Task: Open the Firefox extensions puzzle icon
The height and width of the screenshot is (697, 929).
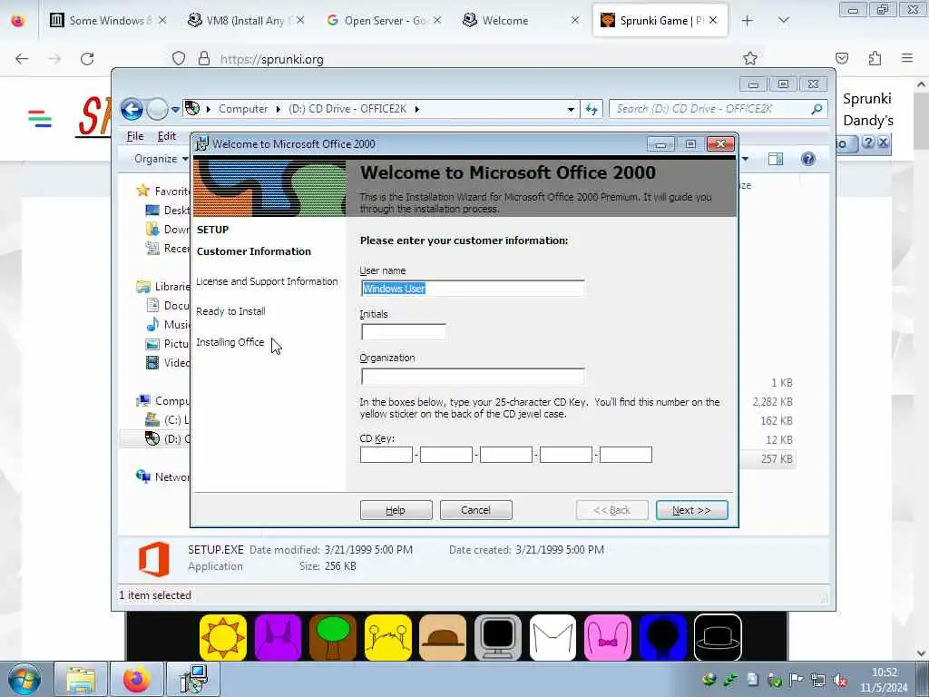Action: [875, 59]
